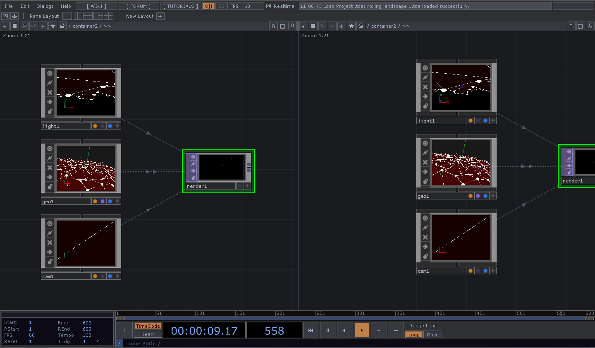Open the Dialogs menu
Viewport: 595px width, 348px height.
(x=45, y=6)
